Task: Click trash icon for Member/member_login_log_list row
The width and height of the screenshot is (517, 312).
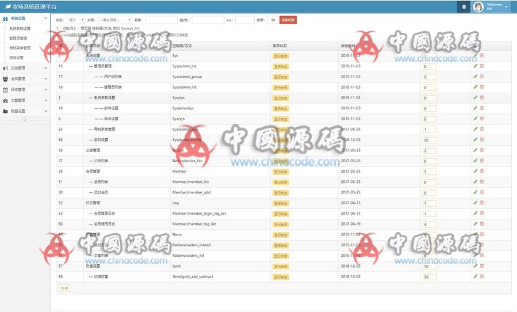Action: point(482,213)
